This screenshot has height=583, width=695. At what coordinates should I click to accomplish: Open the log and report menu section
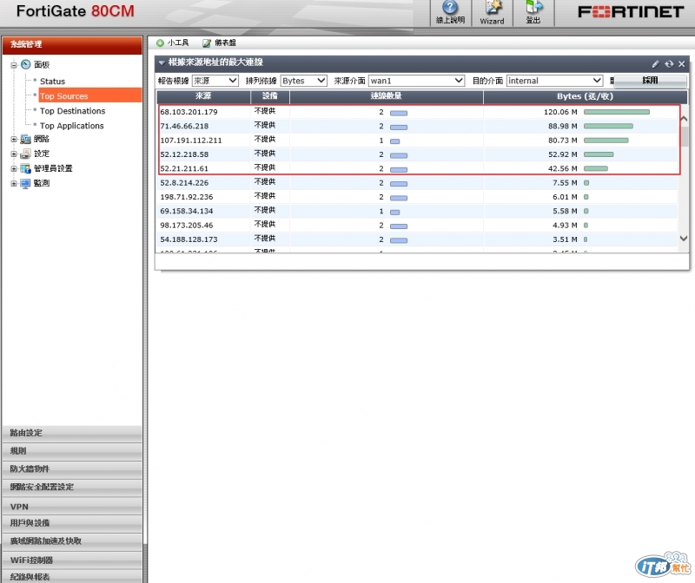(x=72, y=576)
